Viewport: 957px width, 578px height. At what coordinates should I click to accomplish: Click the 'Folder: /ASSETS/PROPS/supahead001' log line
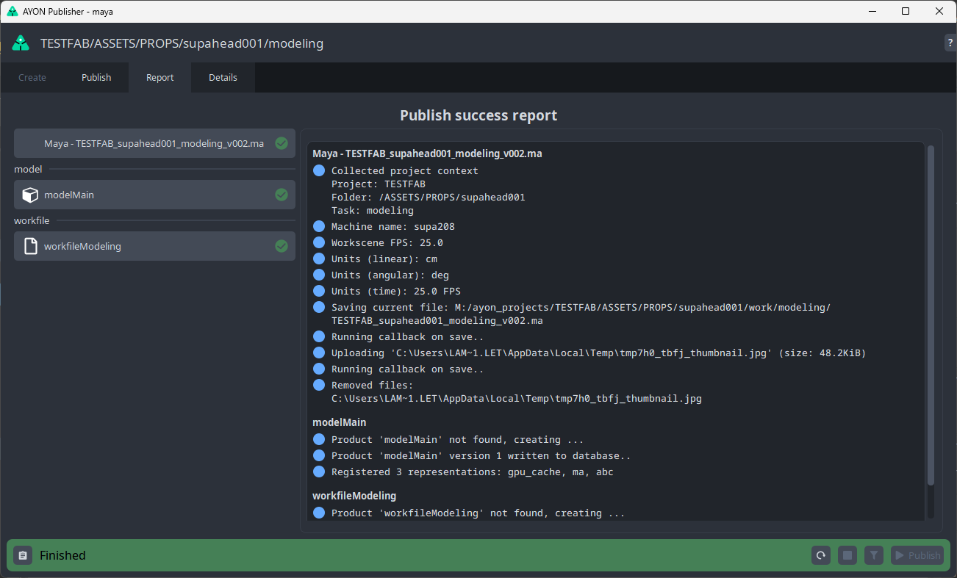click(x=429, y=197)
